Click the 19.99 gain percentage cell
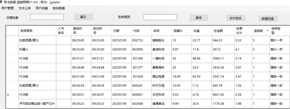The width and height of the screenshot is (290, 109). (x=182, y=77)
